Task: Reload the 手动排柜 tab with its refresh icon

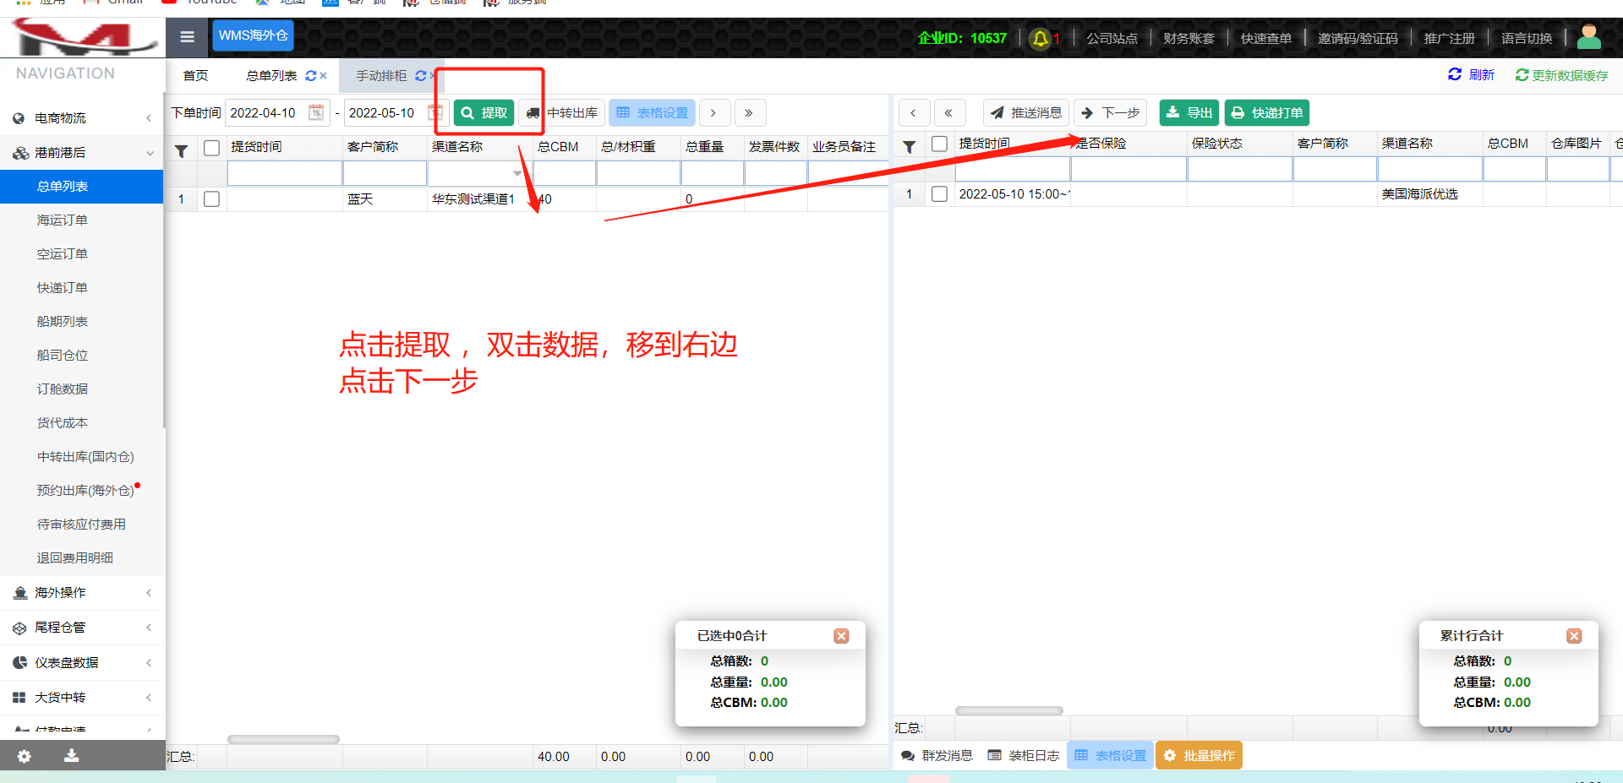Action: 420,76
